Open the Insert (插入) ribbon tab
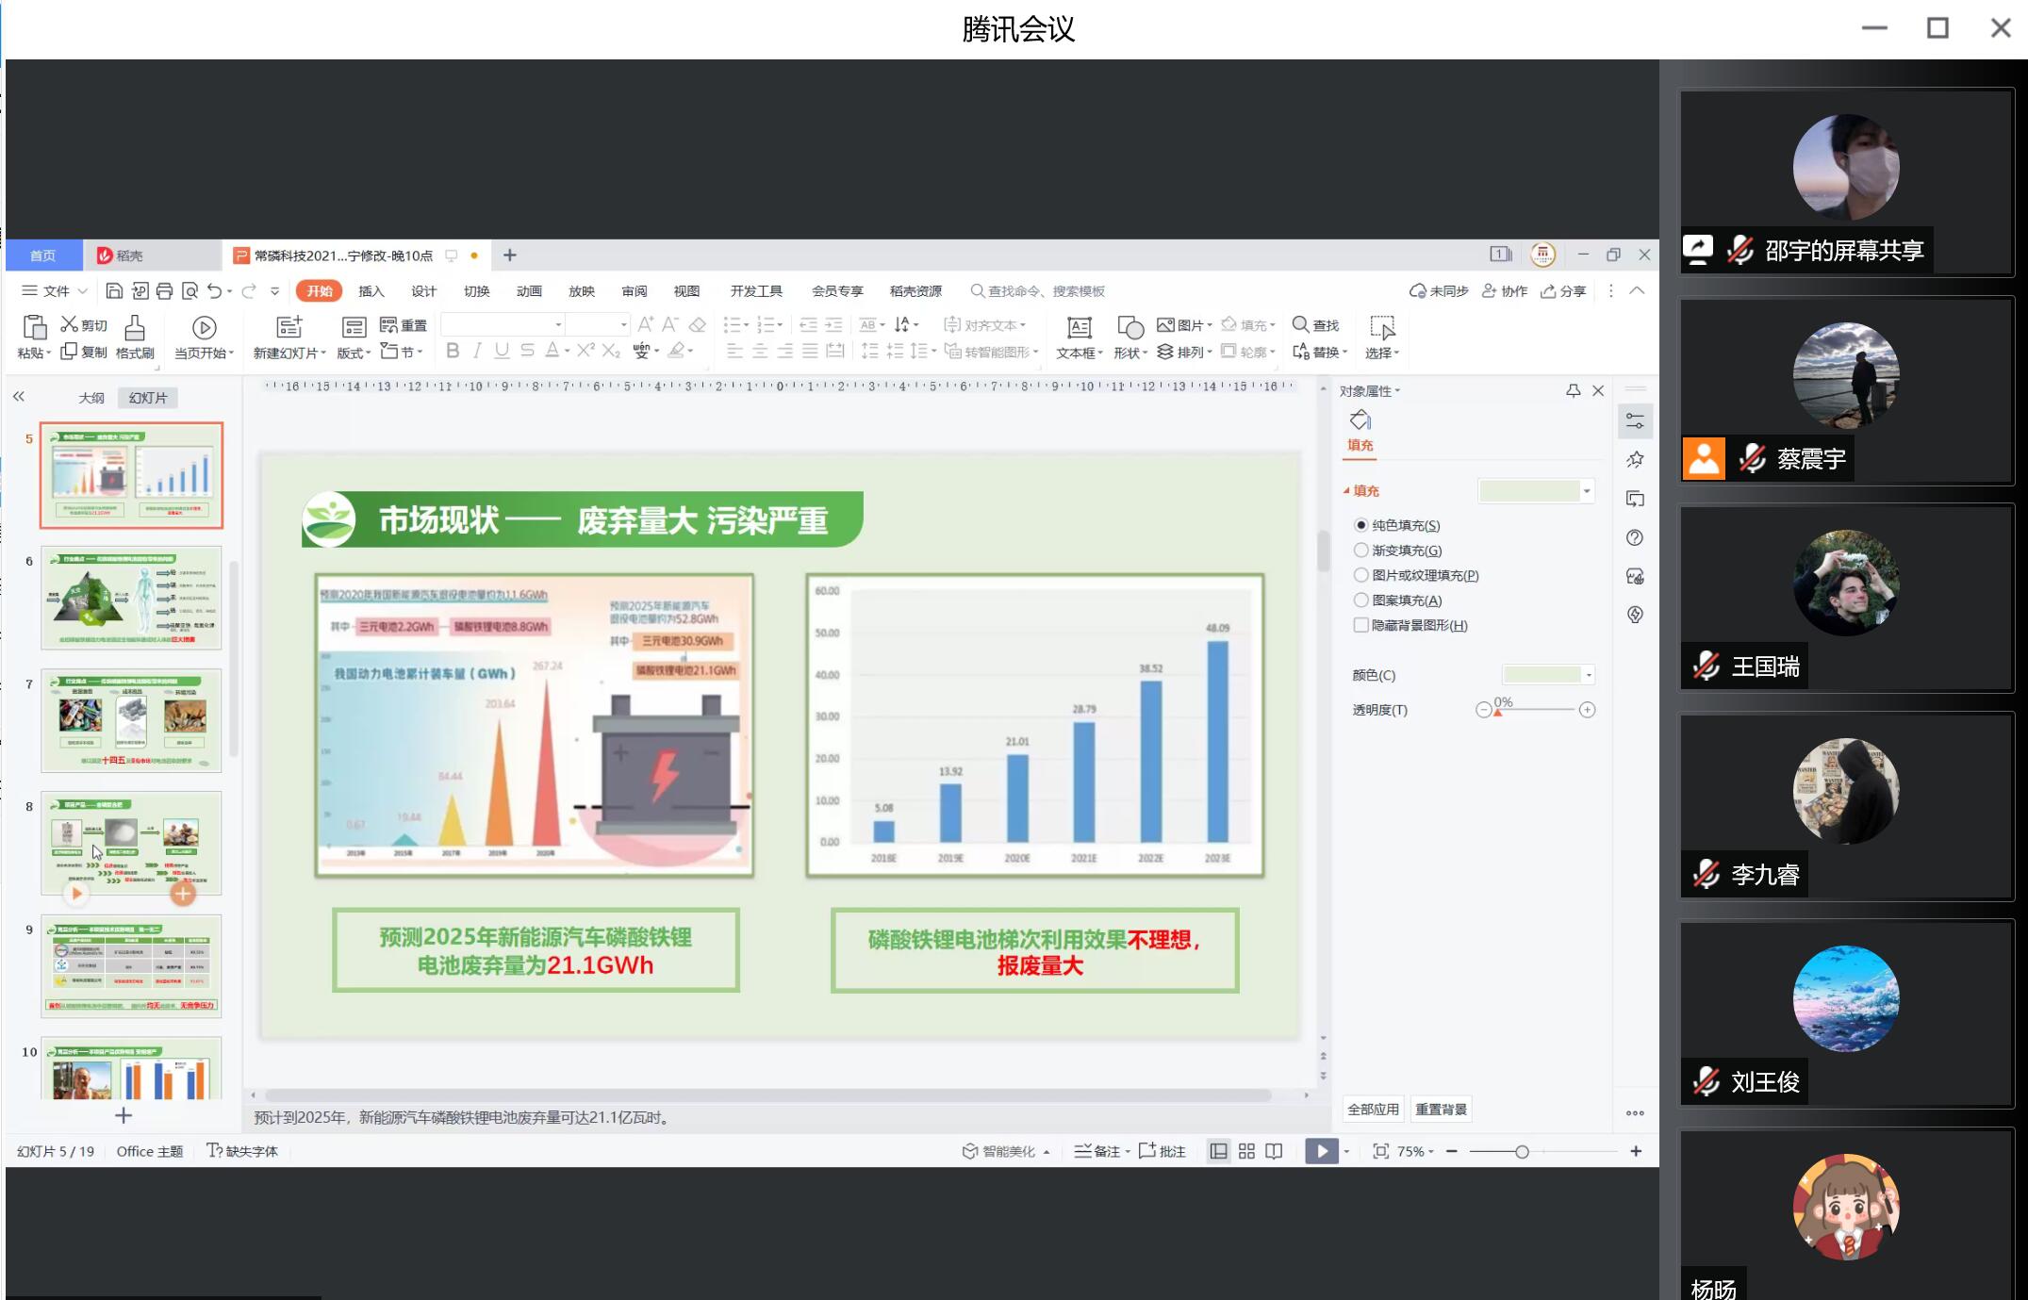2028x1300 pixels. (371, 291)
